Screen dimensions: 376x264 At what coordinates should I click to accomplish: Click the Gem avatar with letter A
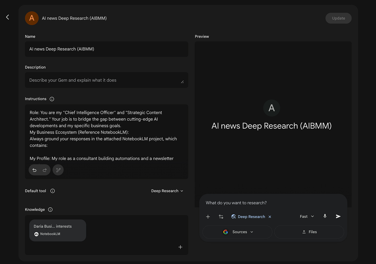click(32, 18)
